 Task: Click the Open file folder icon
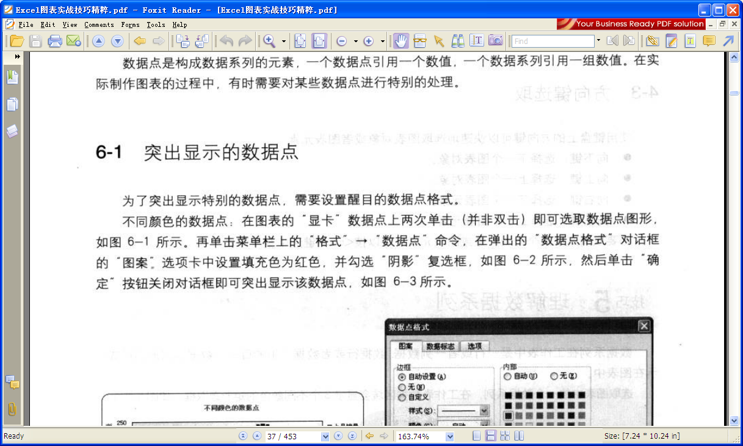(x=16, y=41)
